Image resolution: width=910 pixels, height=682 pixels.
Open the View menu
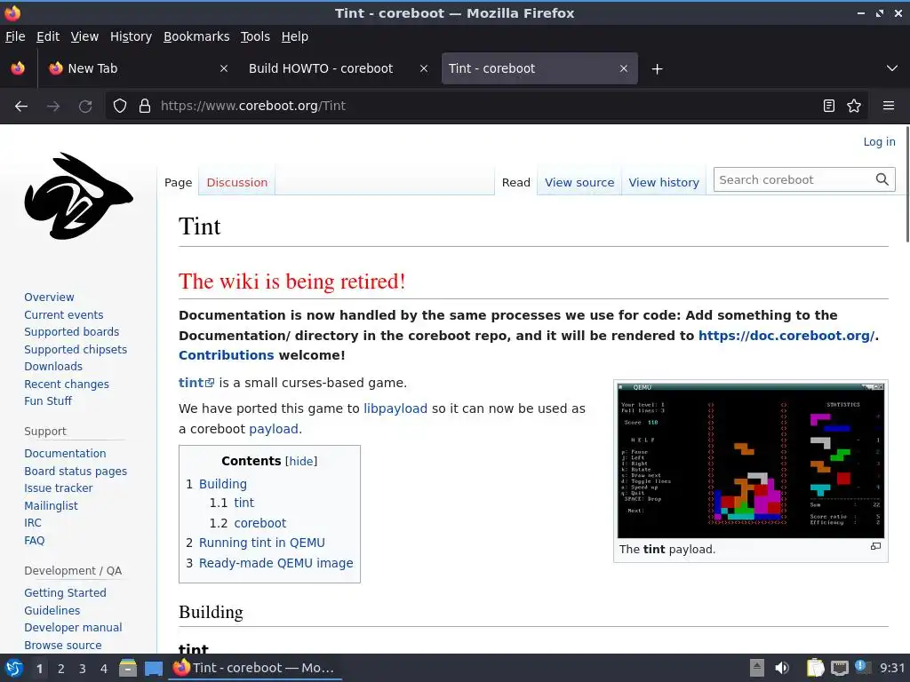pos(84,36)
